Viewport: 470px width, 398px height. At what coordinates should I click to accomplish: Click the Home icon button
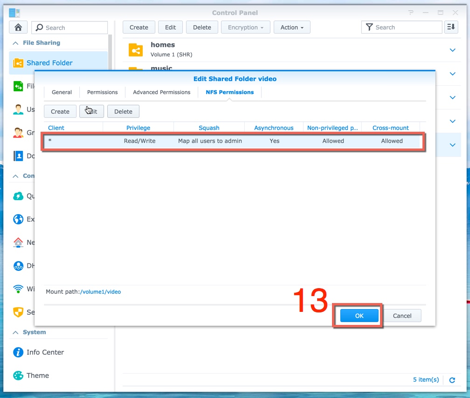point(19,27)
